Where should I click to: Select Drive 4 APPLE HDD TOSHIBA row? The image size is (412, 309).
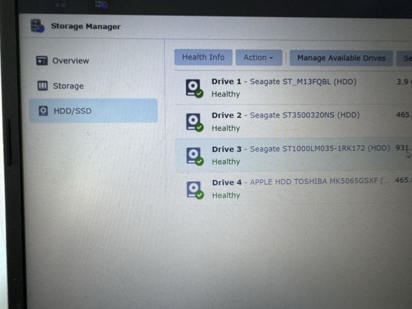(x=293, y=188)
